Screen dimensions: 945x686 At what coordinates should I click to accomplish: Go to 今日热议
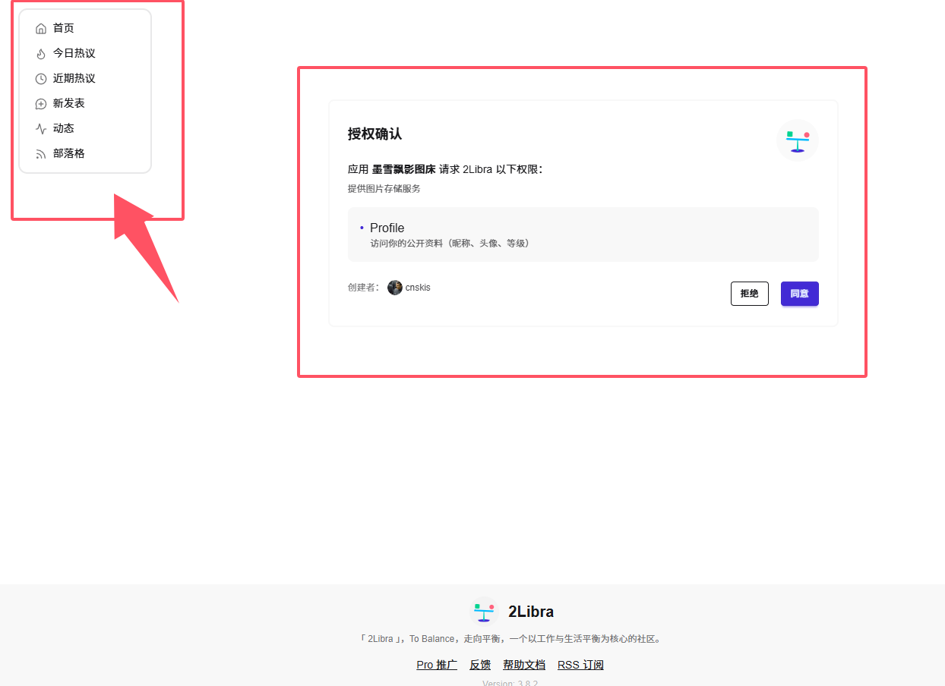coord(85,53)
